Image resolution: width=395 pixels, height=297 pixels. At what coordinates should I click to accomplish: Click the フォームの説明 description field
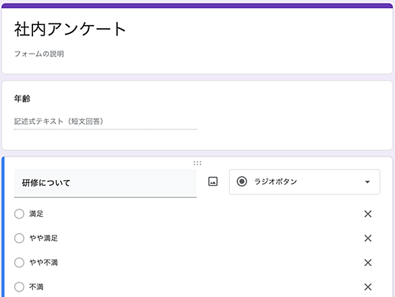pyautogui.click(x=39, y=54)
